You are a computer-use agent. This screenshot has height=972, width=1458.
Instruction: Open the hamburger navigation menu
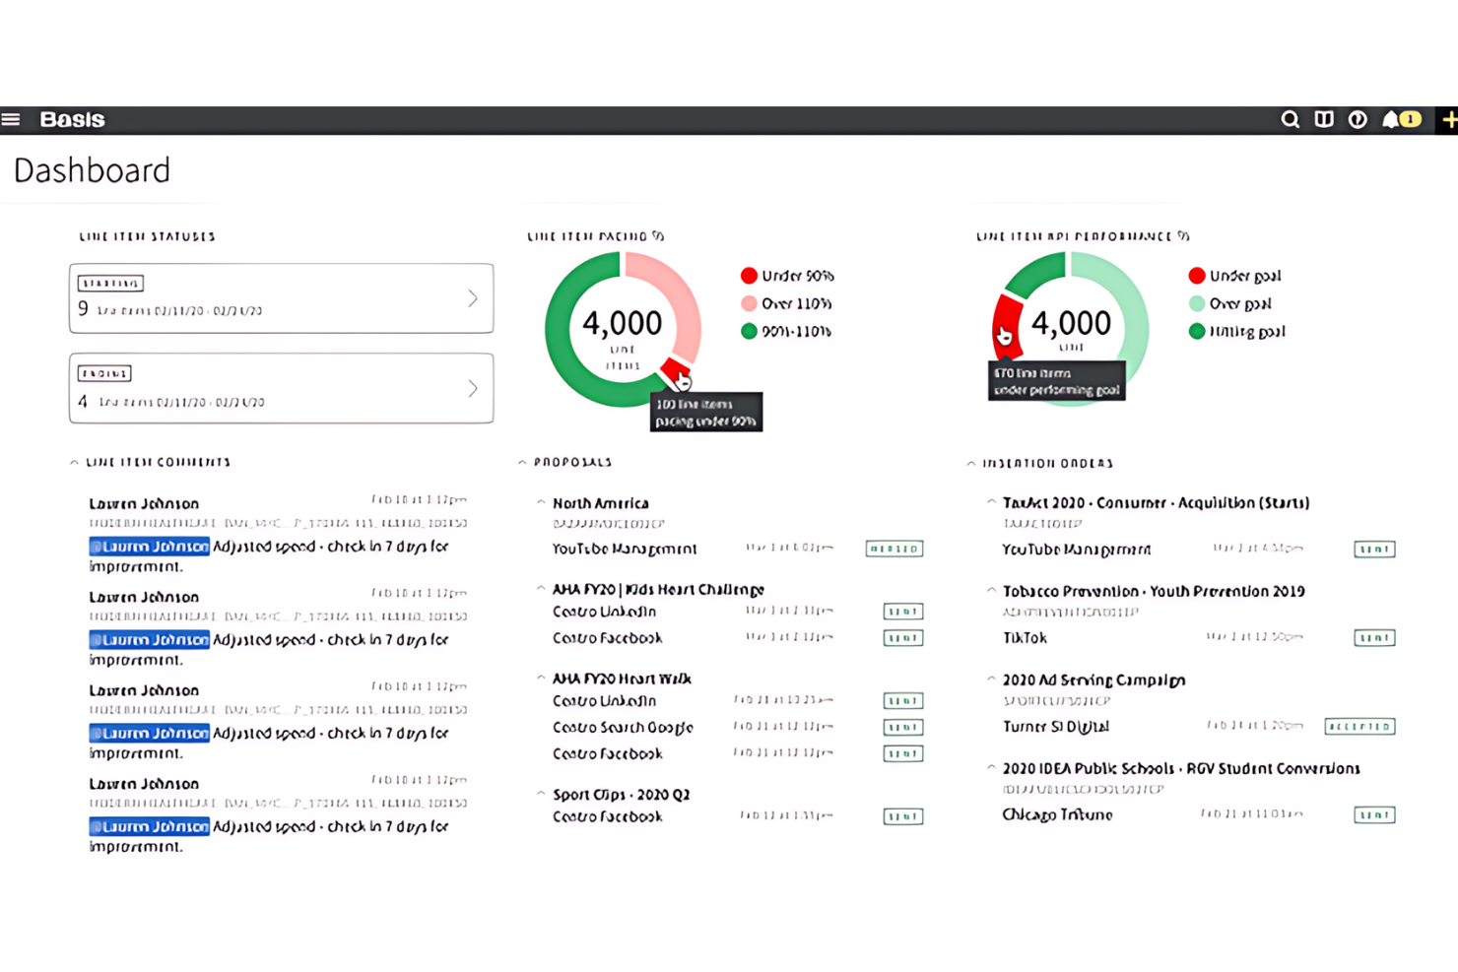click(12, 119)
